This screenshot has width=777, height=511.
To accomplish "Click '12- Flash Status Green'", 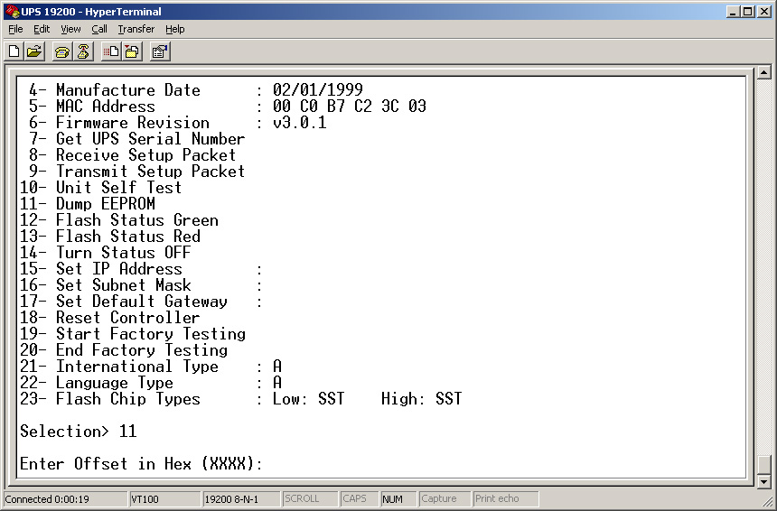I will pyautogui.click(x=119, y=220).
